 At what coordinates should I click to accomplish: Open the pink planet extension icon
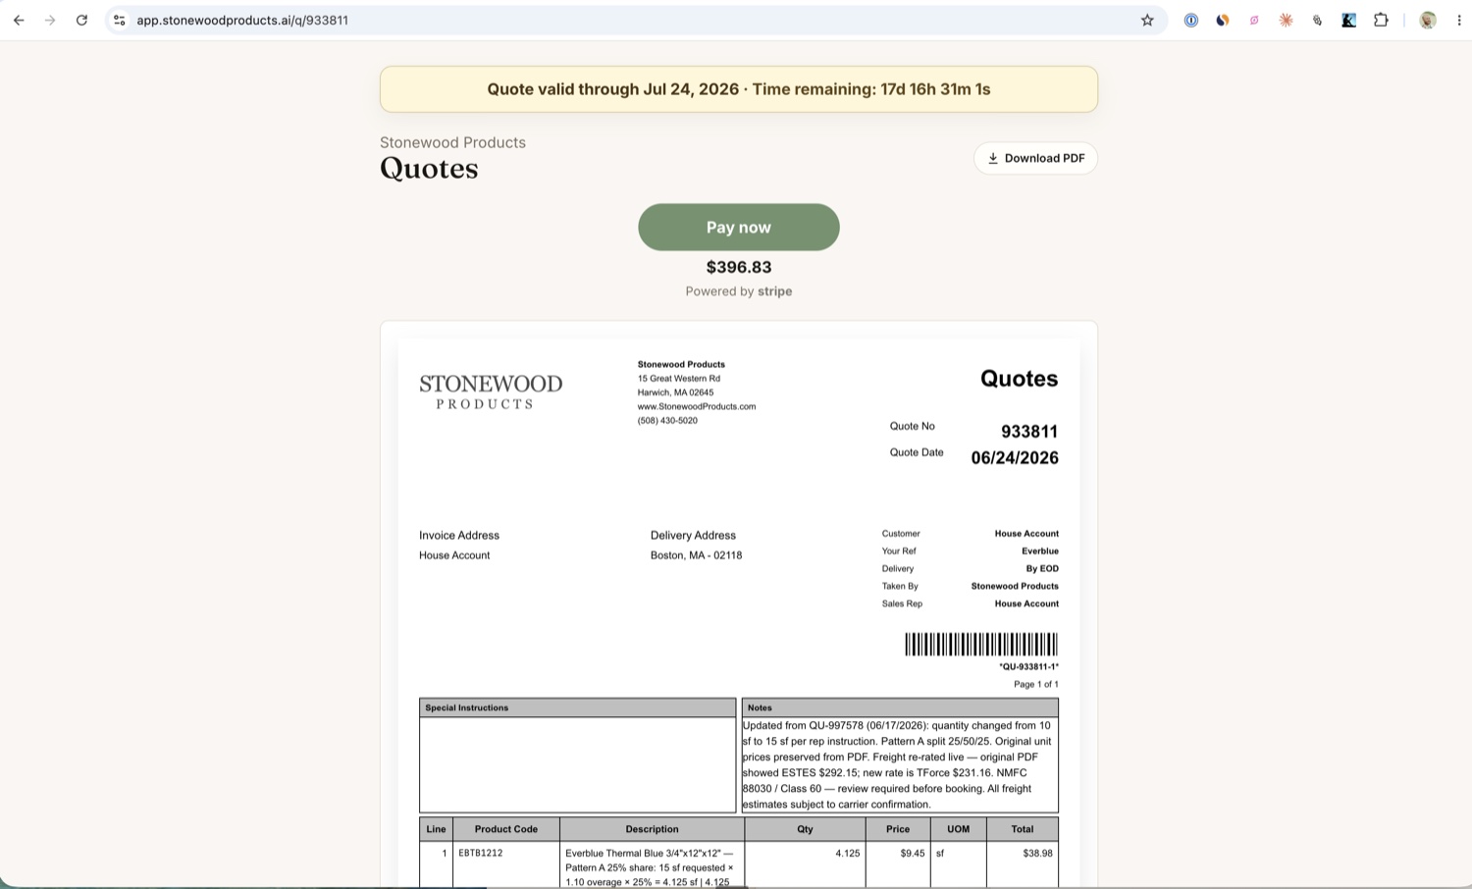[1254, 20]
